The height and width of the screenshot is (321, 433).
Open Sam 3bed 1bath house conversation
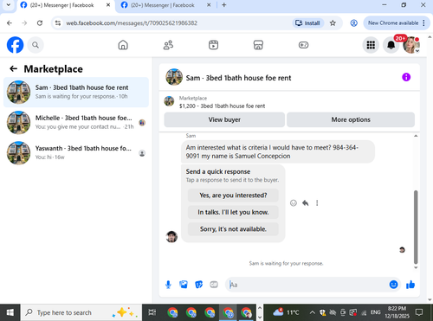[x=76, y=92]
